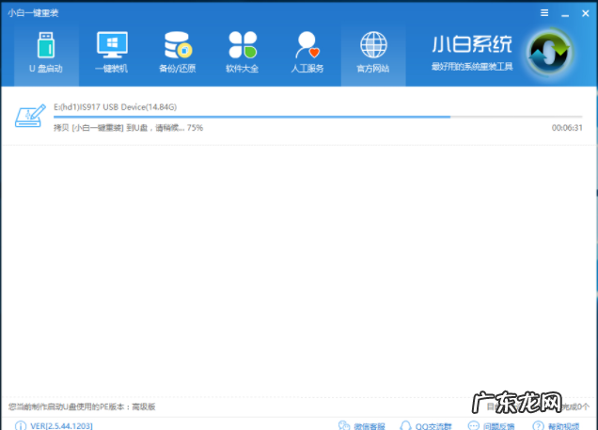Click the PE版本 高级版 status text

(x=82, y=406)
